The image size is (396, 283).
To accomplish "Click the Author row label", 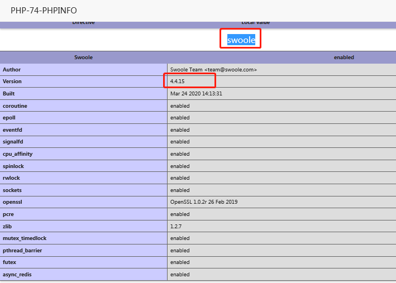I will (12, 70).
